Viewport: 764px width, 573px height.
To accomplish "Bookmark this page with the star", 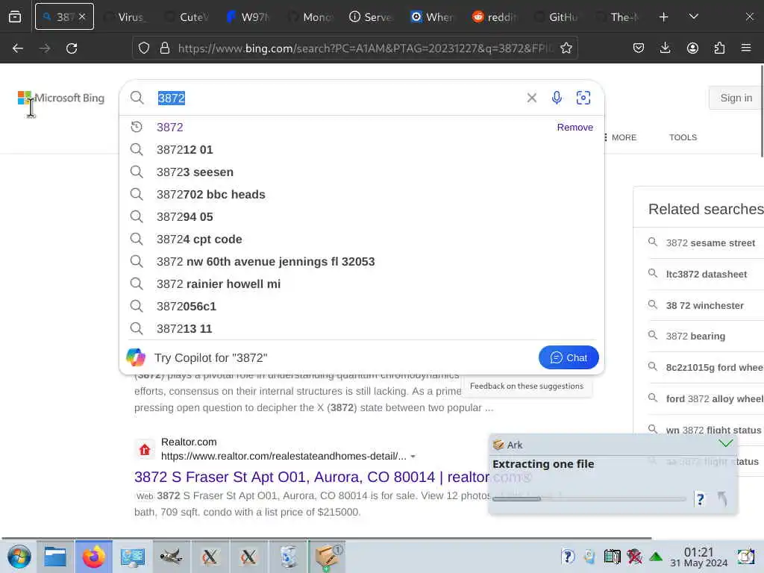I will click(566, 48).
